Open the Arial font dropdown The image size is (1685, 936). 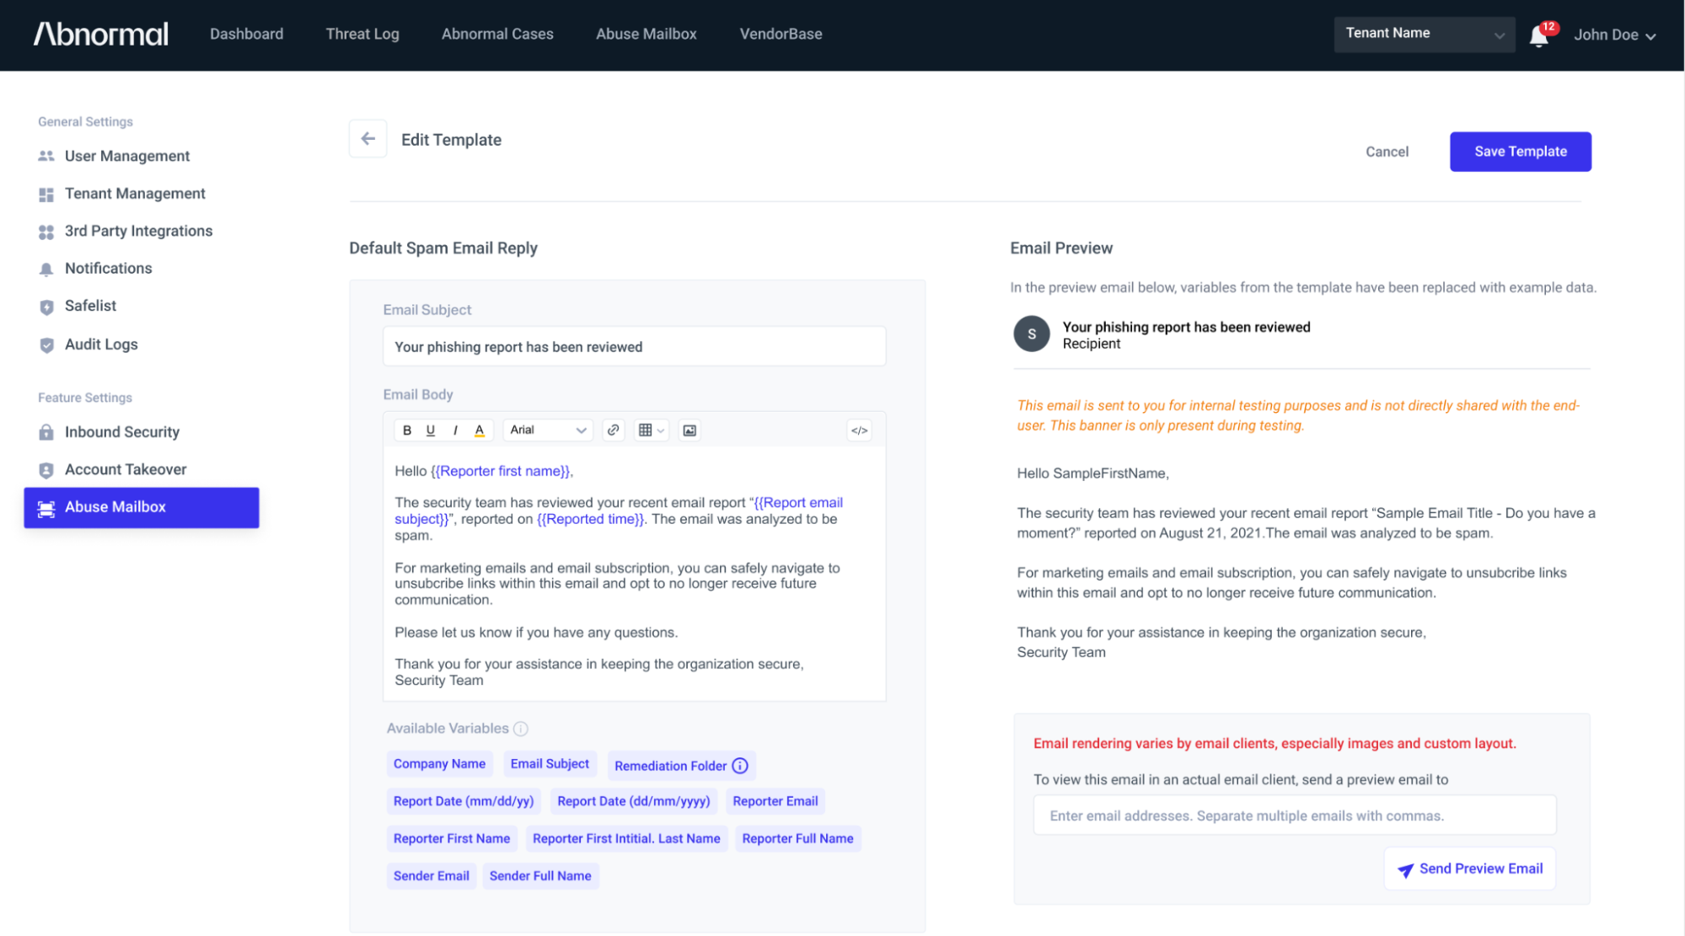548,431
